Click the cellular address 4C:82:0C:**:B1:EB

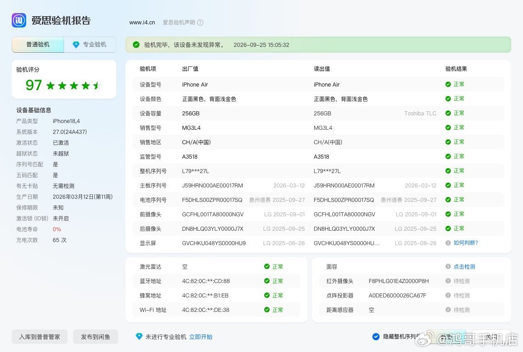pos(205,295)
